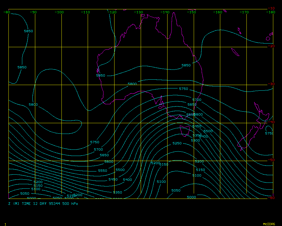Click the -170 longitude label
Screen dimensions: 282x226
coord(244,12)
